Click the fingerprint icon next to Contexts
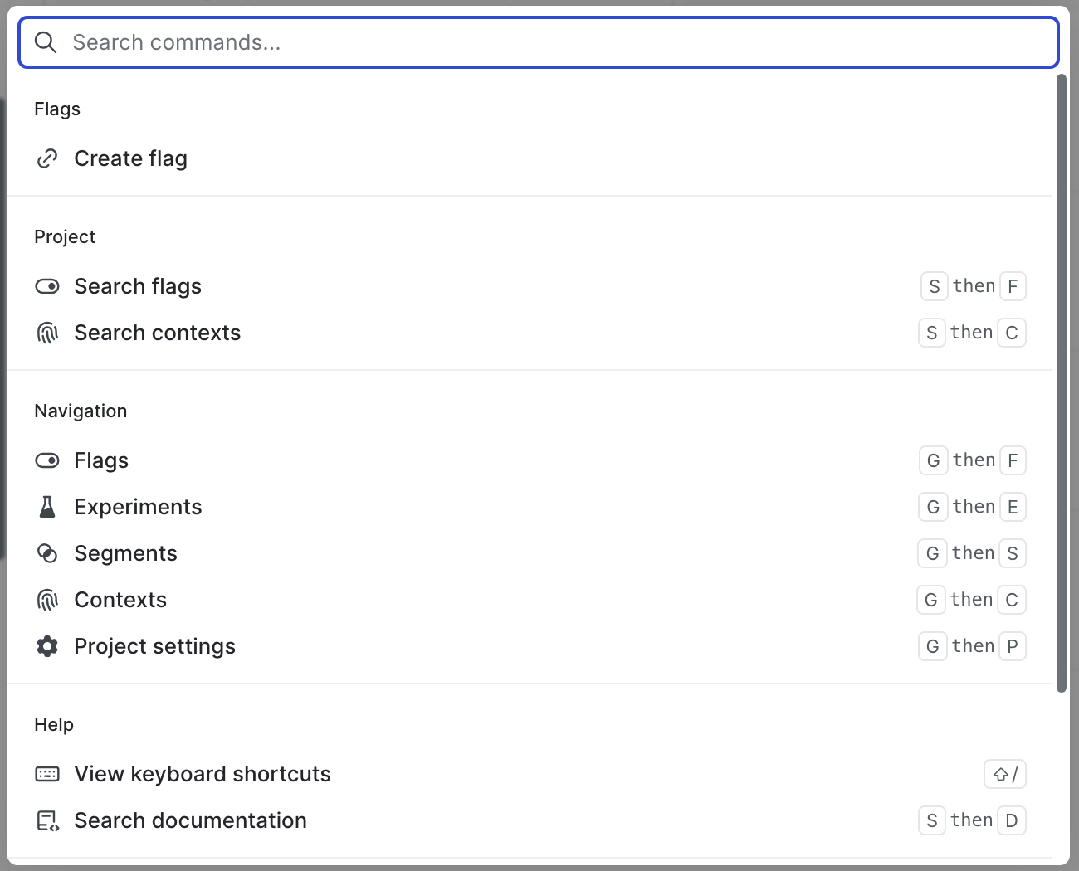The height and width of the screenshot is (871, 1079). pos(47,599)
